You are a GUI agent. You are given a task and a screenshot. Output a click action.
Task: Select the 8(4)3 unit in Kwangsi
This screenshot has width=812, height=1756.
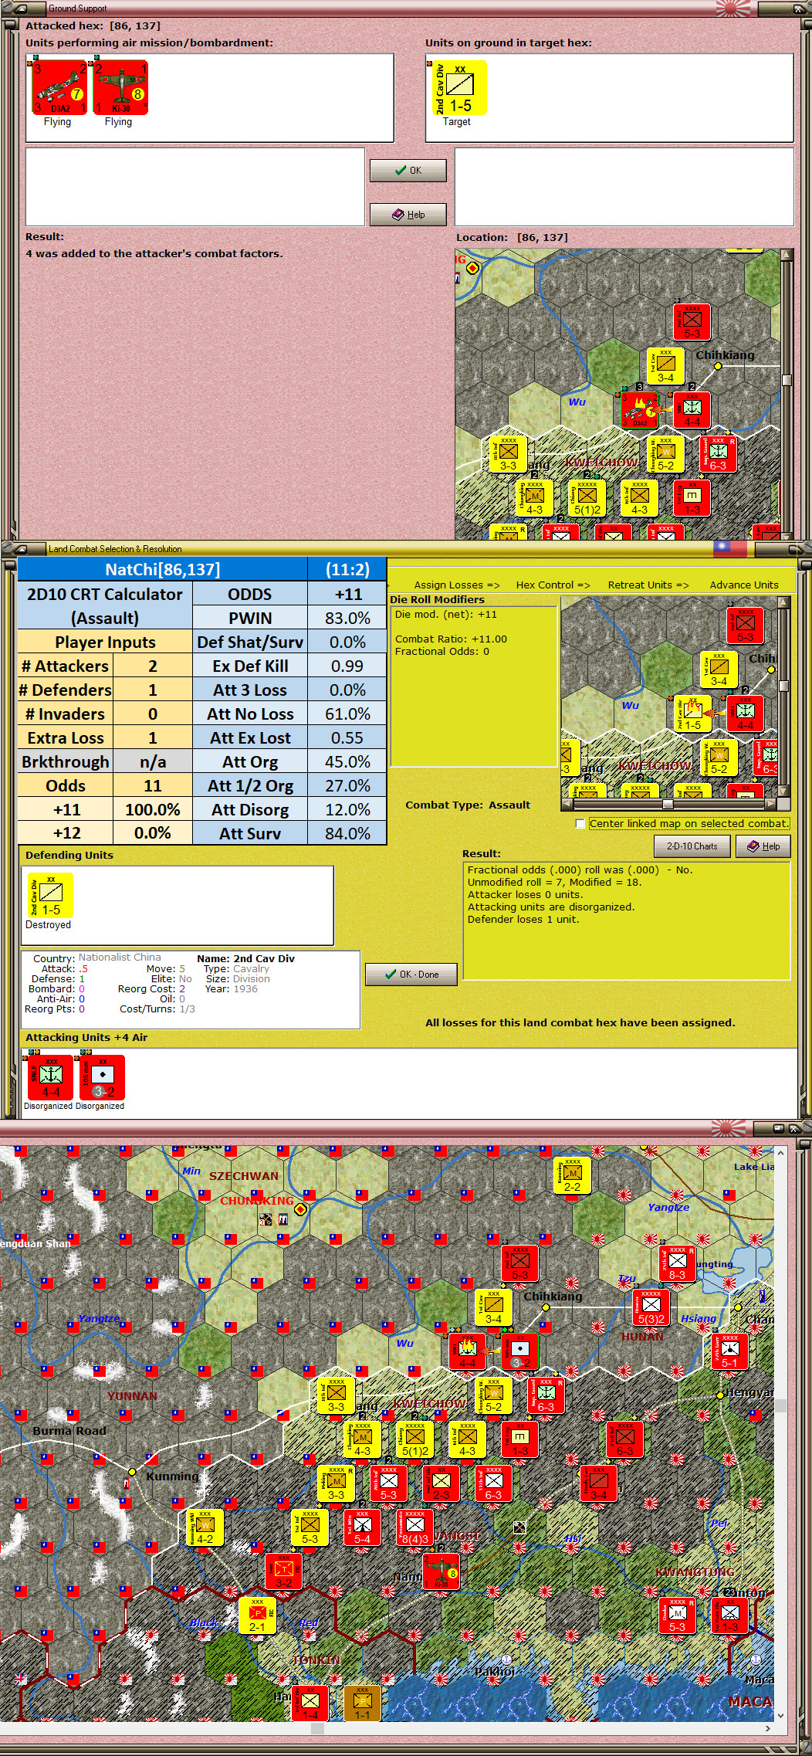414,1528
